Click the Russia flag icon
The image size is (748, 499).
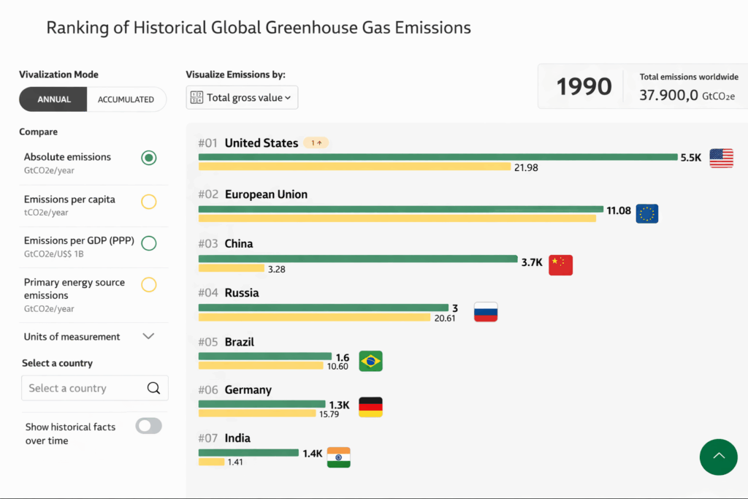pos(486,313)
